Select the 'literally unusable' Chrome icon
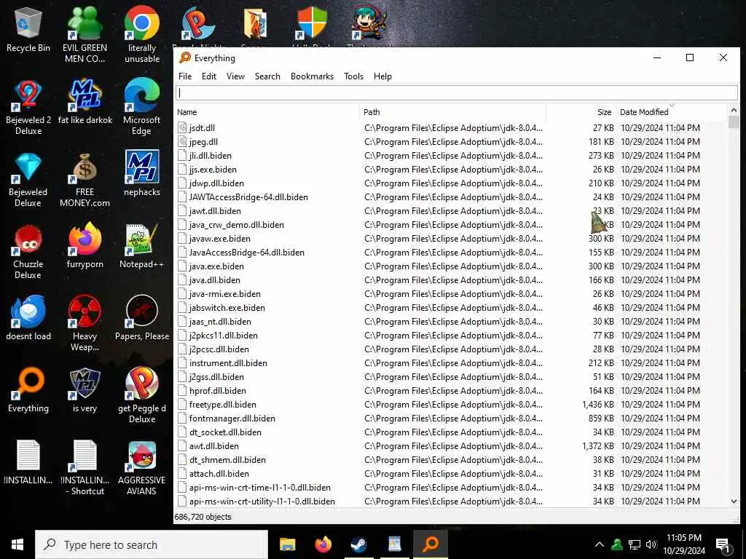 click(x=142, y=34)
